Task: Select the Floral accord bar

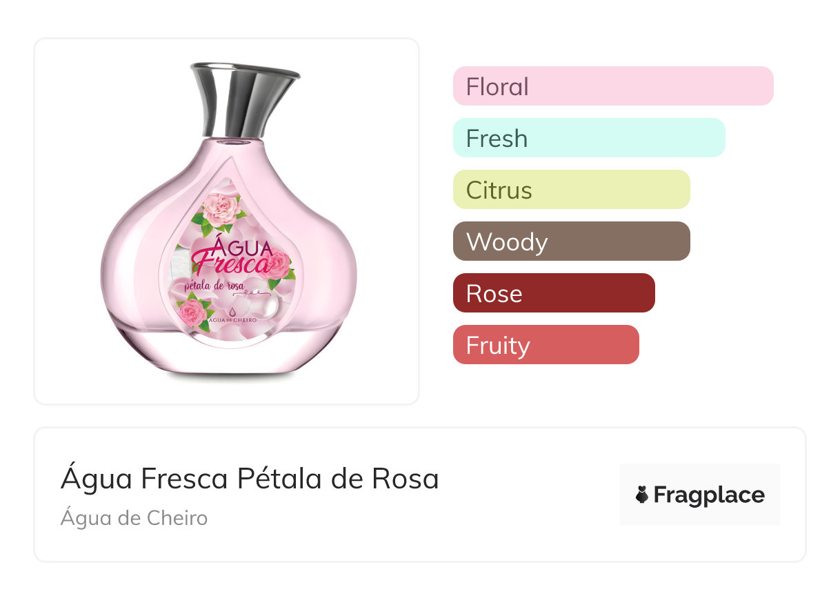Action: 612,86
